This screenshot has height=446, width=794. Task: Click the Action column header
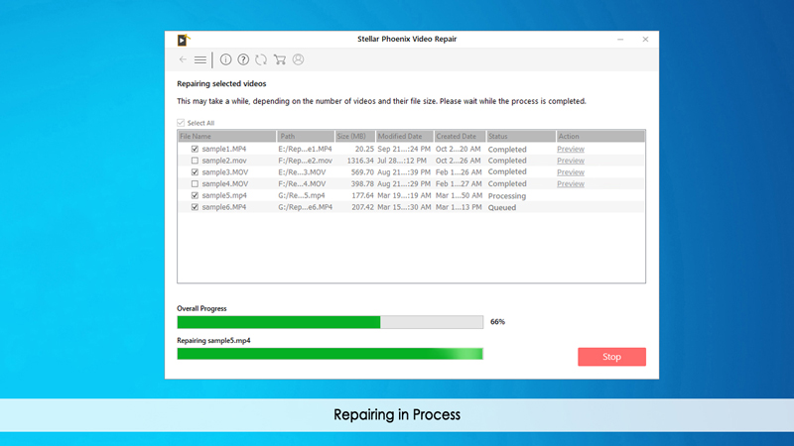600,137
